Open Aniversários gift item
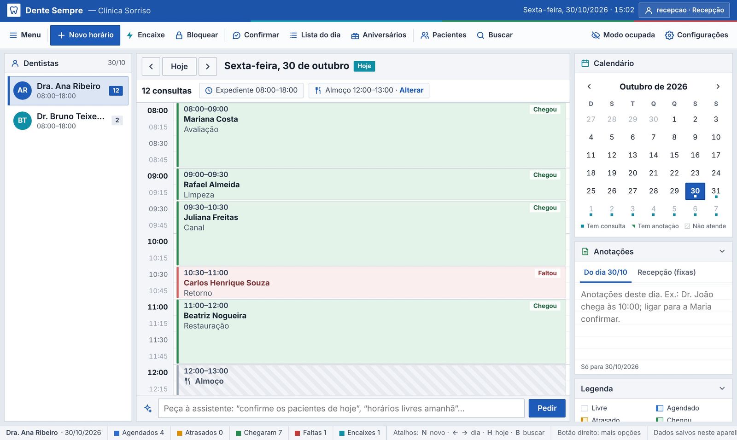The image size is (737, 440). 379,35
